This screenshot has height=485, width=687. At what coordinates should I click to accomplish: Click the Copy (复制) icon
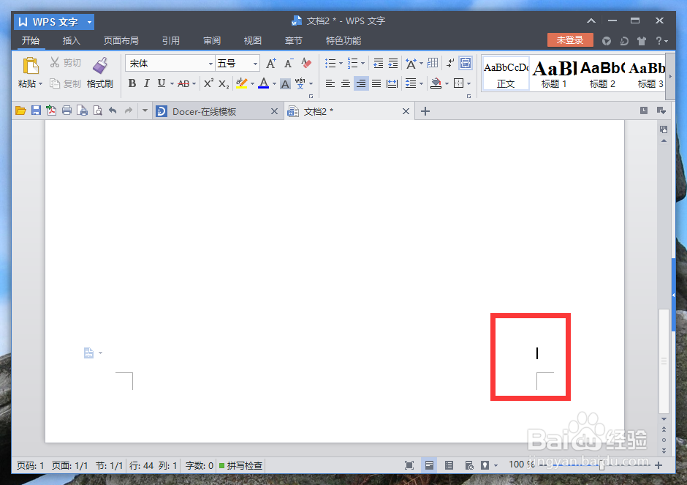[55, 83]
